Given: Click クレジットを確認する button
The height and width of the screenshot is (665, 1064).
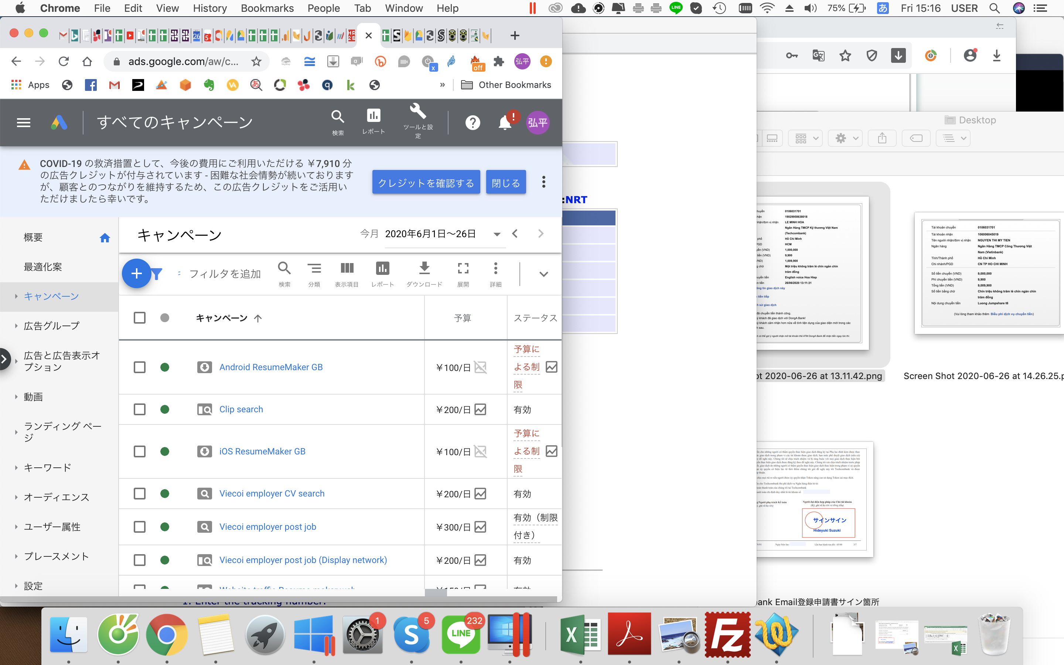Looking at the screenshot, I should (426, 182).
